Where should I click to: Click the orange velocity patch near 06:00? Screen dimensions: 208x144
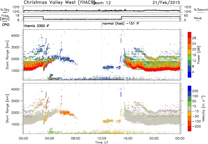tap(65, 113)
